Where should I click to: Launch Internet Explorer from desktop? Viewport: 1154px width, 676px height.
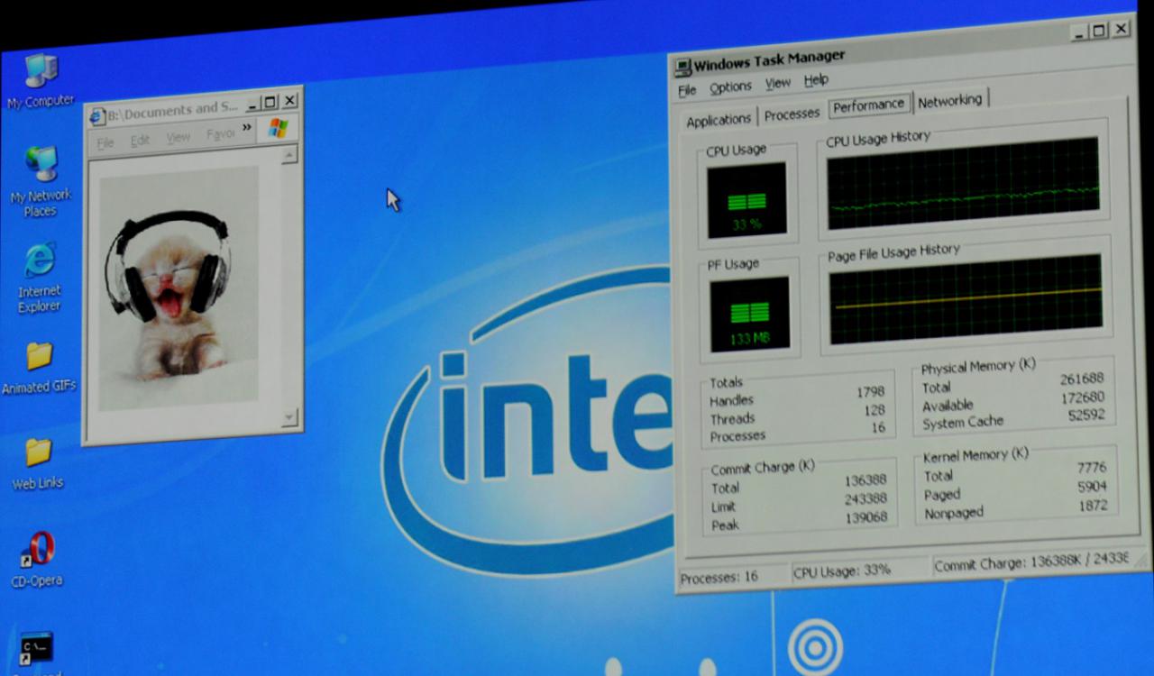[x=39, y=278]
